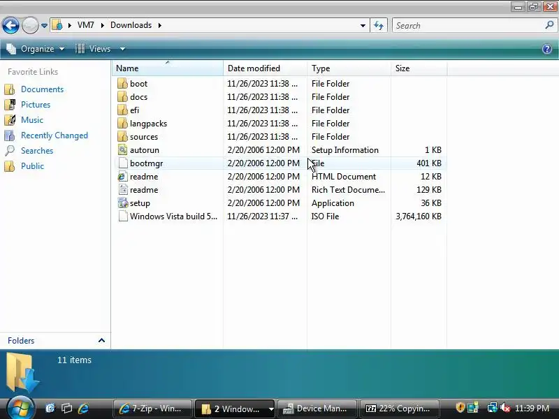Sort by Date modified column header
Image resolution: width=559 pixels, height=419 pixels.
(265, 68)
